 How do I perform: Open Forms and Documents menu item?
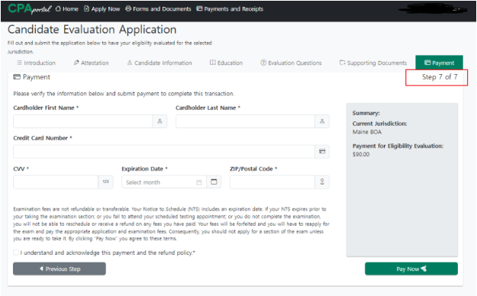[158, 9]
